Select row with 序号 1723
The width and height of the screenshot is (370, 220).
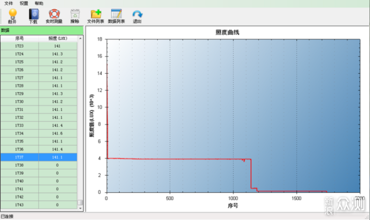pyautogui.click(x=39, y=46)
